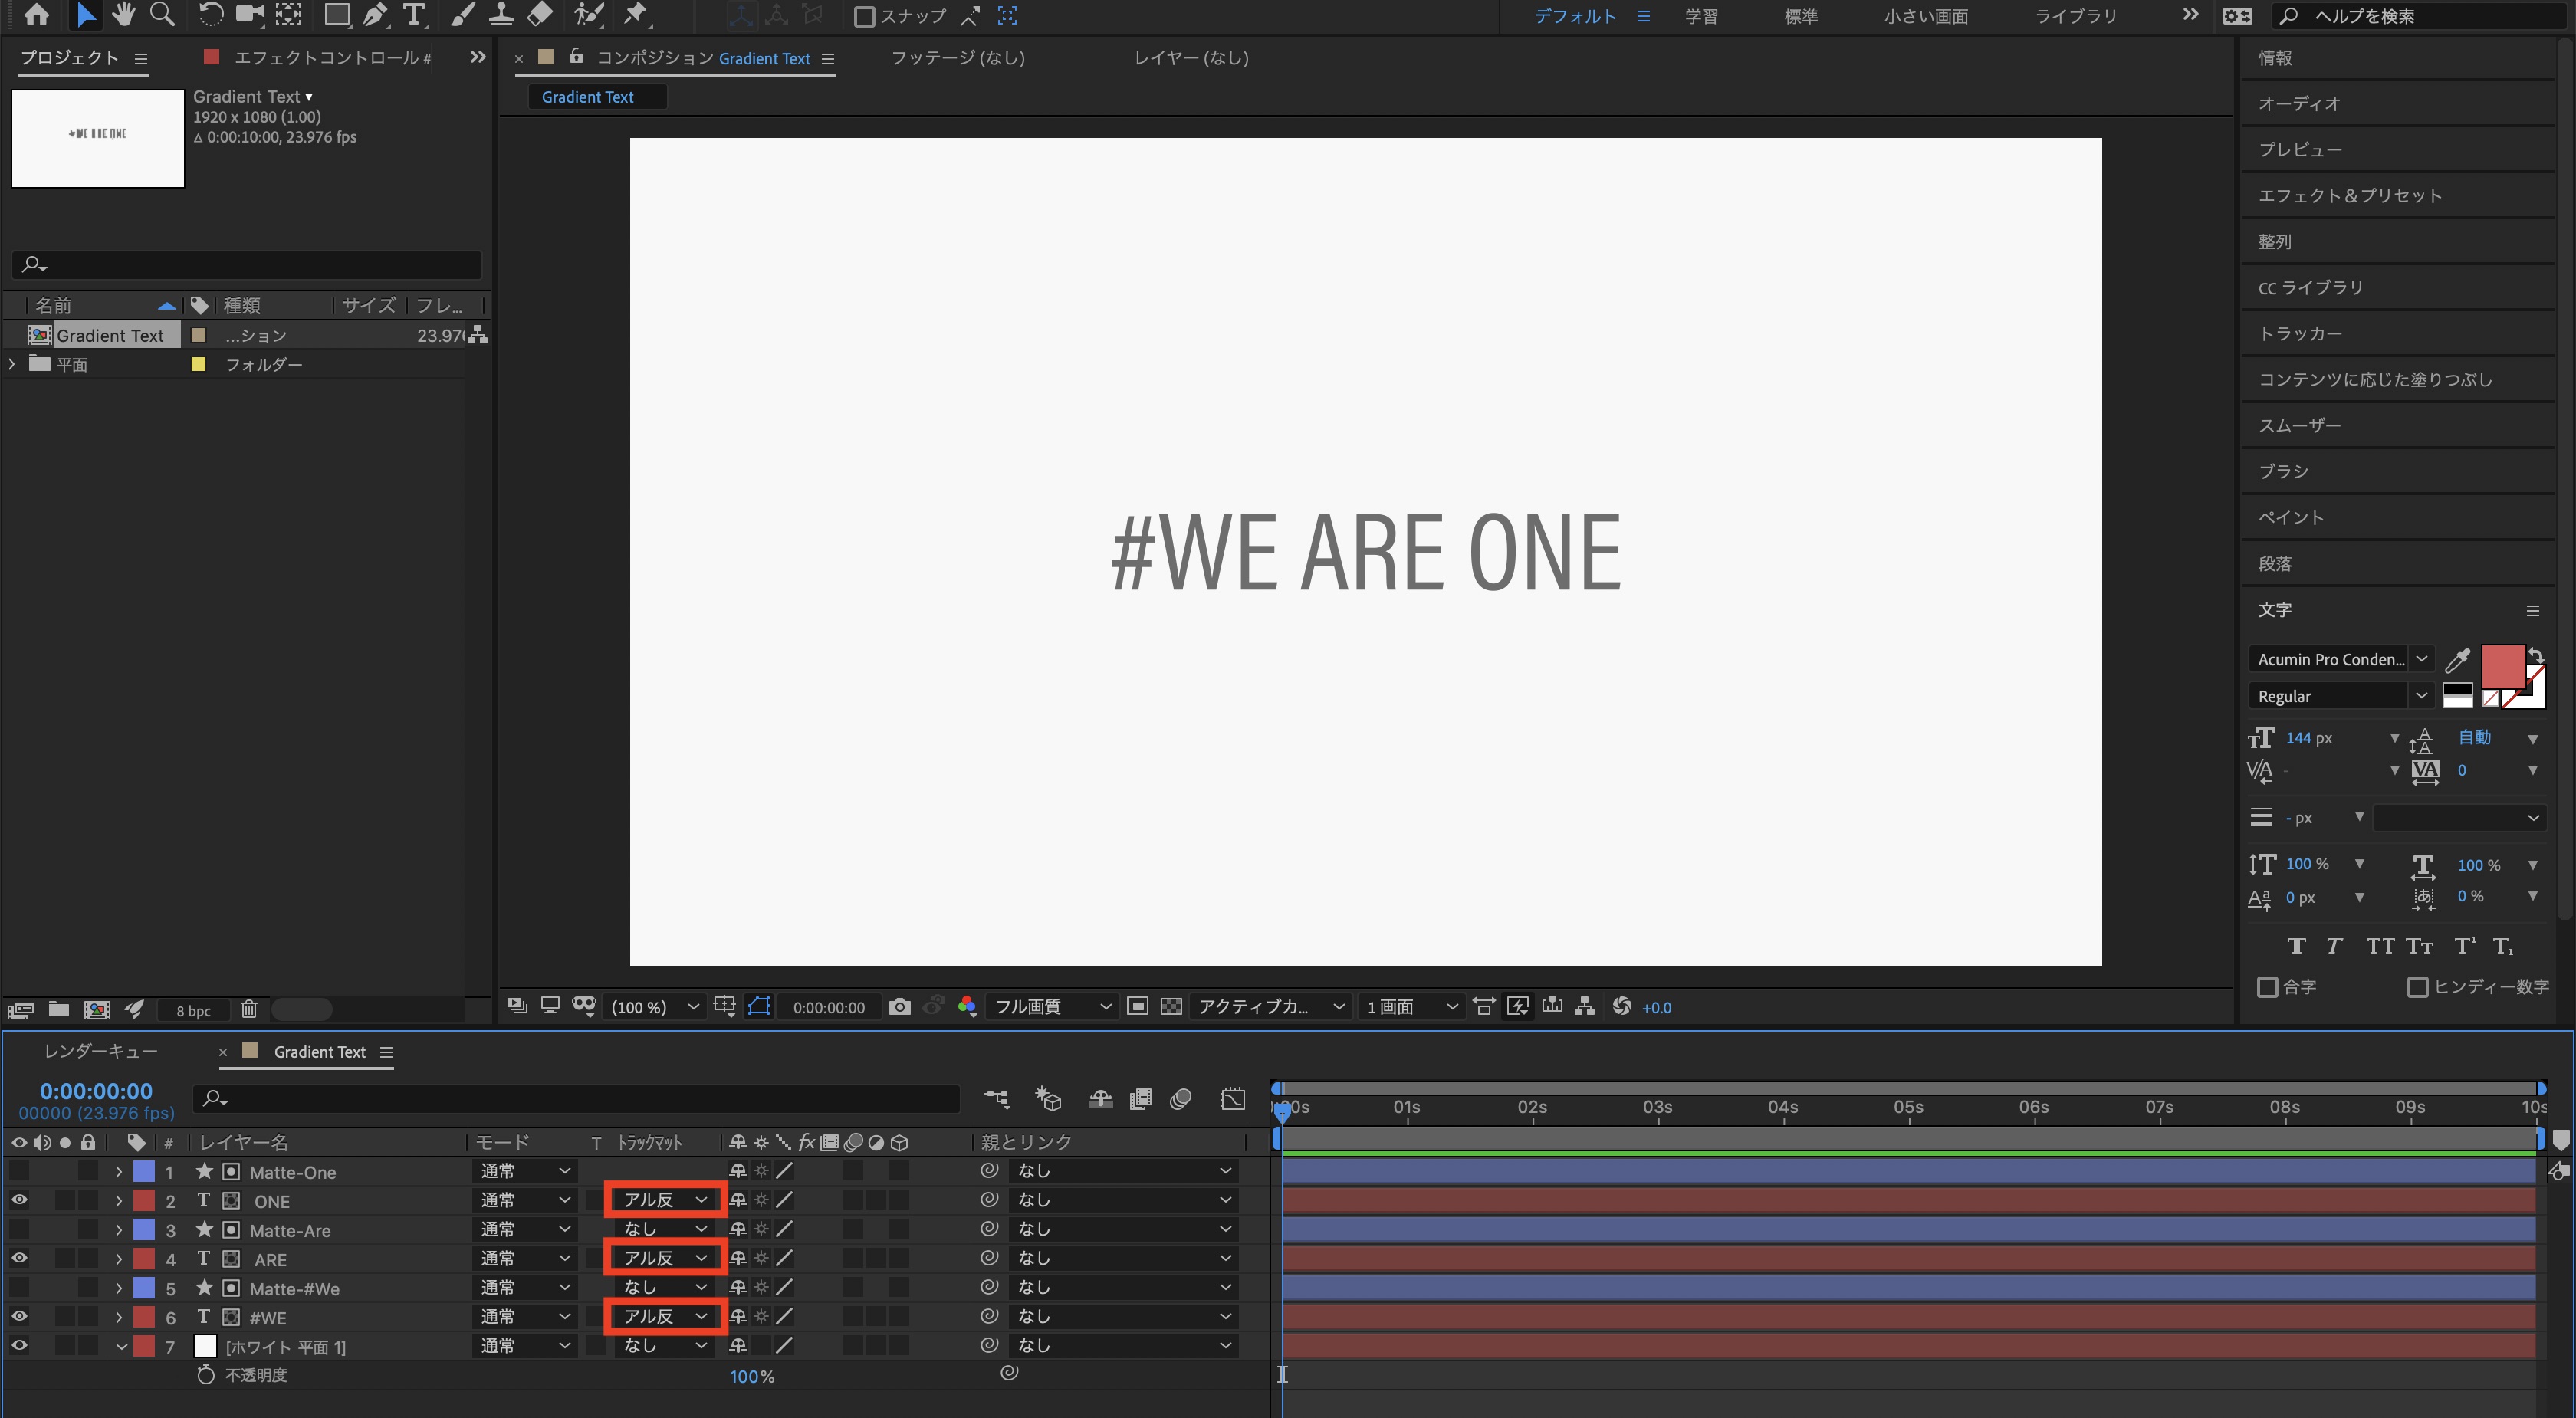Select the Horizontal Type tool
Viewport: 2576px width, 1418px height.
point(413,14)
